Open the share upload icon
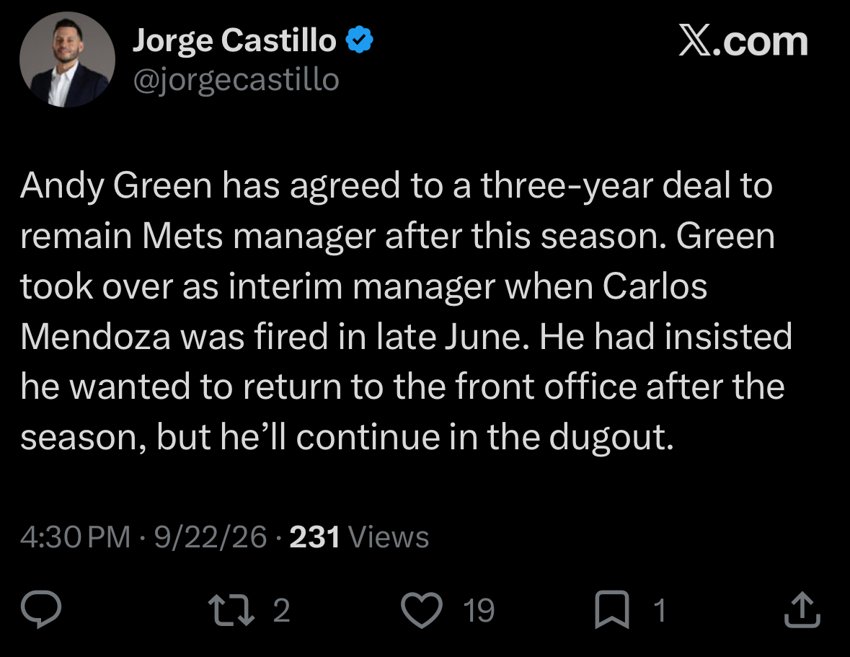 [x=802, y=610]
